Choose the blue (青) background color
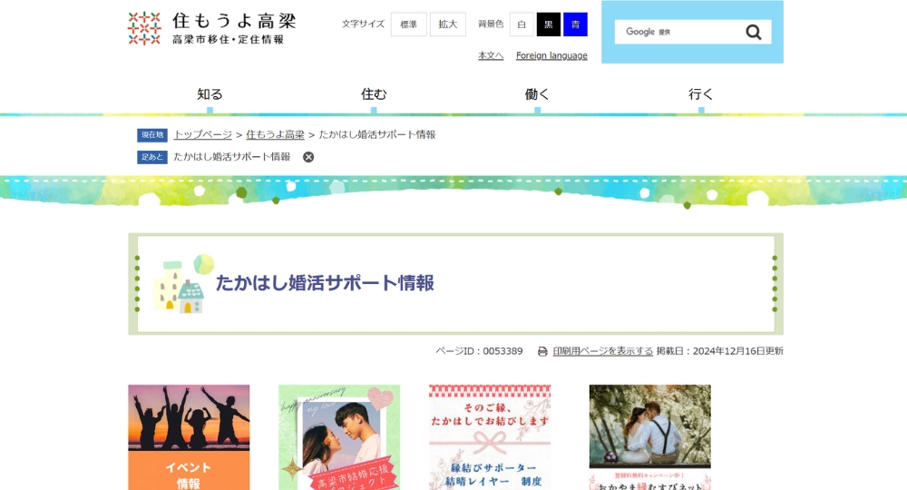Screen dimensions: 907x490 tap(575, 24)
